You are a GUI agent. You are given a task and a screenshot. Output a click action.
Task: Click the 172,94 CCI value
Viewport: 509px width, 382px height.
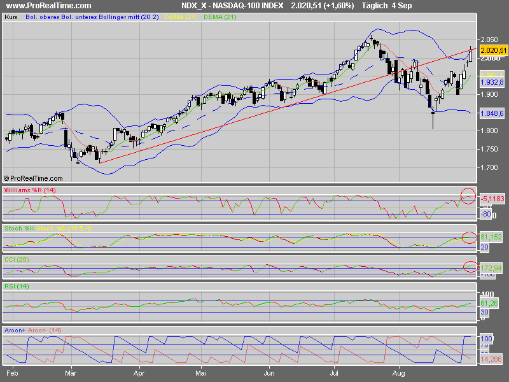pyautogui.click(x=491, y=268)
